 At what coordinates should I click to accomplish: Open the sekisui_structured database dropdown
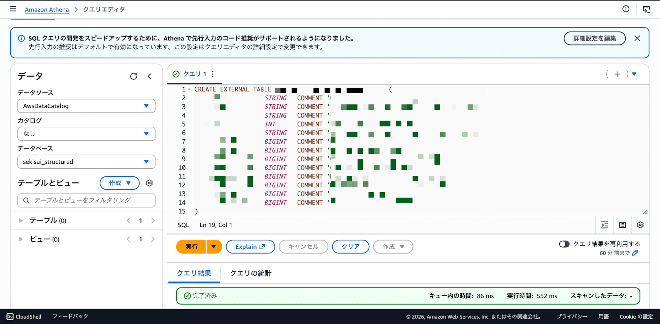coord(86,162)
